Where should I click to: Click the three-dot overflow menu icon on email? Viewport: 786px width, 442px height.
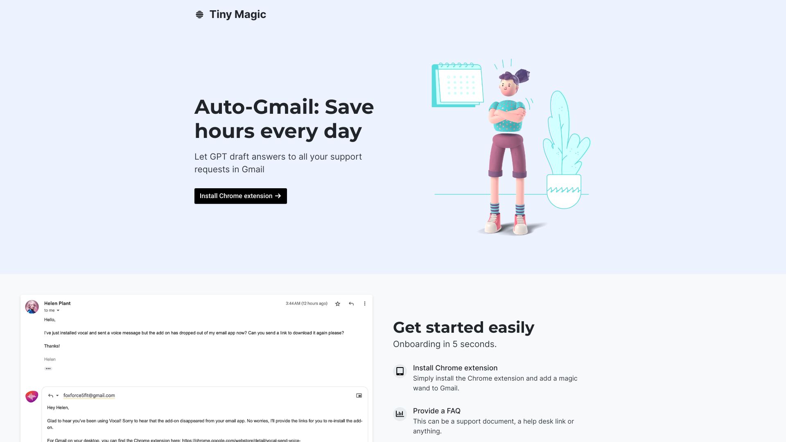coord(364,303)
